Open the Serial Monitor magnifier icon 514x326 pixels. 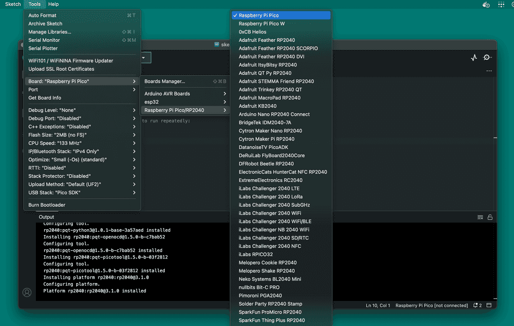point(487,58)
